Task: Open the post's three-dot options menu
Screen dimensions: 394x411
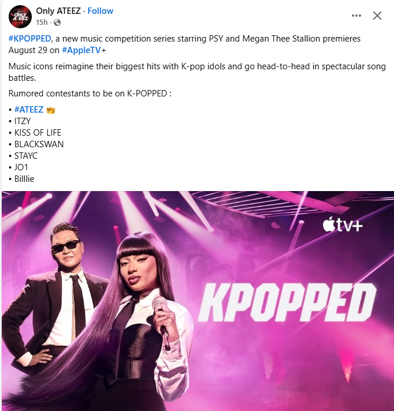Action: coord(356,16)
